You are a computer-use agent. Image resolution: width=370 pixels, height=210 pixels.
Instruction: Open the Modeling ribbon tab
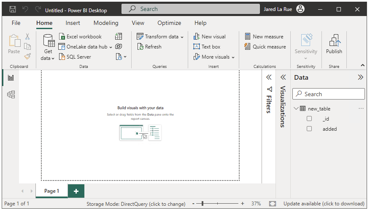tap(106, 23)
